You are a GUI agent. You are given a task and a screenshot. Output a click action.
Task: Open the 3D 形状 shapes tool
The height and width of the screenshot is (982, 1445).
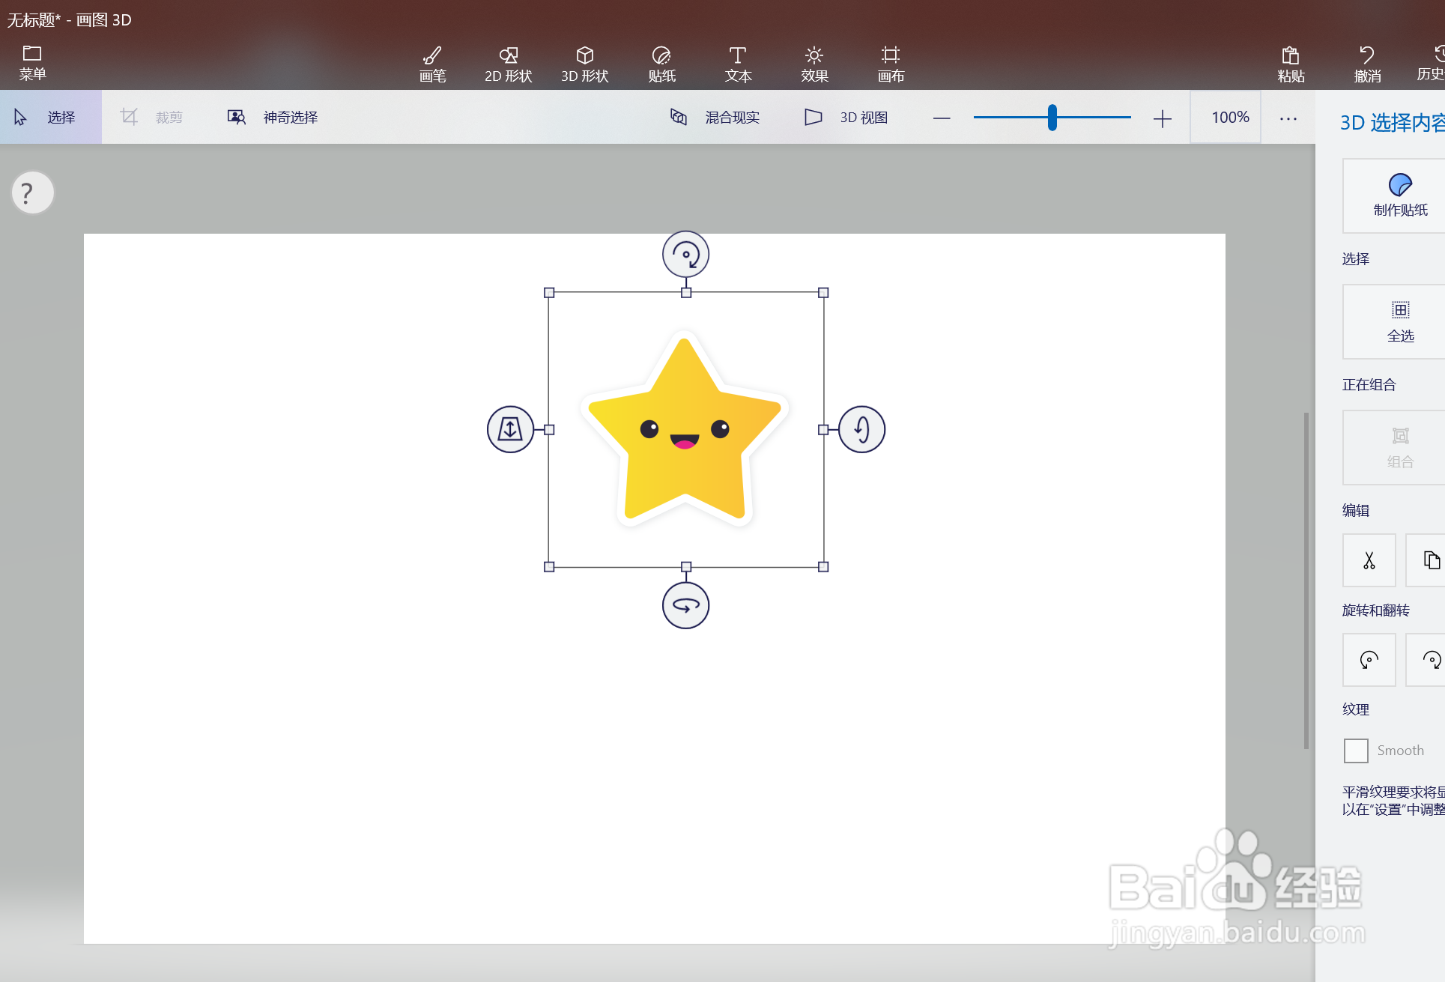[x=584, y=64]
